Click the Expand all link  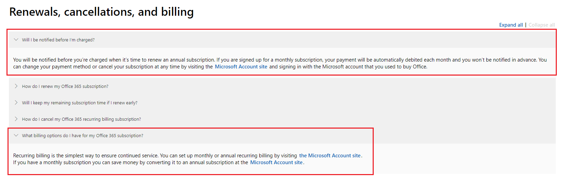click(x=511, y=25)
